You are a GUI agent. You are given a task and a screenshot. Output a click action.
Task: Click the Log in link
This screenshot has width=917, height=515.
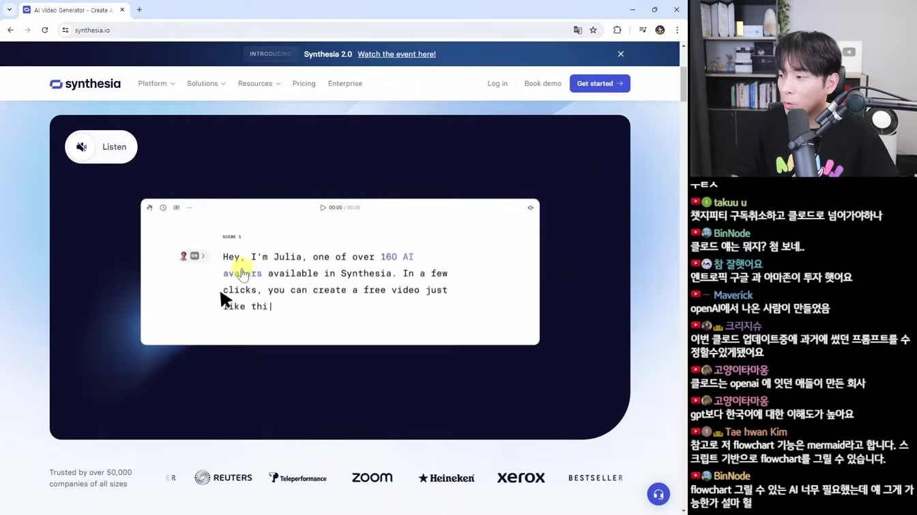[497, 84]
